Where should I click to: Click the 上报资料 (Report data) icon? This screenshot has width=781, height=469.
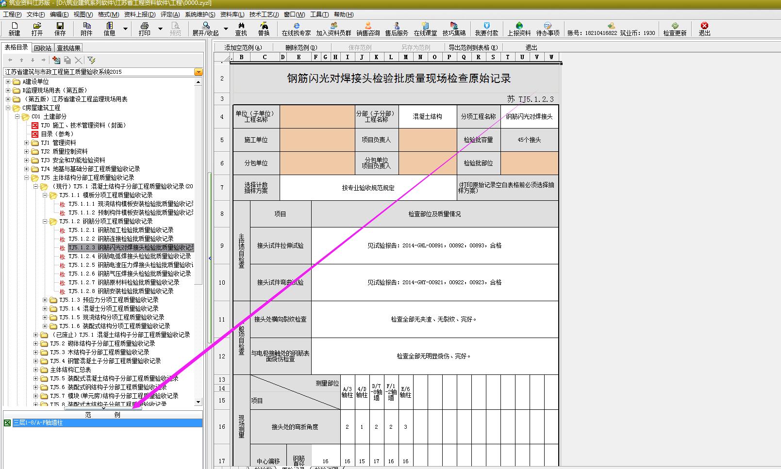click(519, 29)
